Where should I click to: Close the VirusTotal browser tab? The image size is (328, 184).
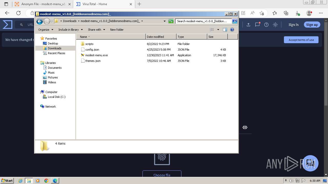click(x=131, y=4)
